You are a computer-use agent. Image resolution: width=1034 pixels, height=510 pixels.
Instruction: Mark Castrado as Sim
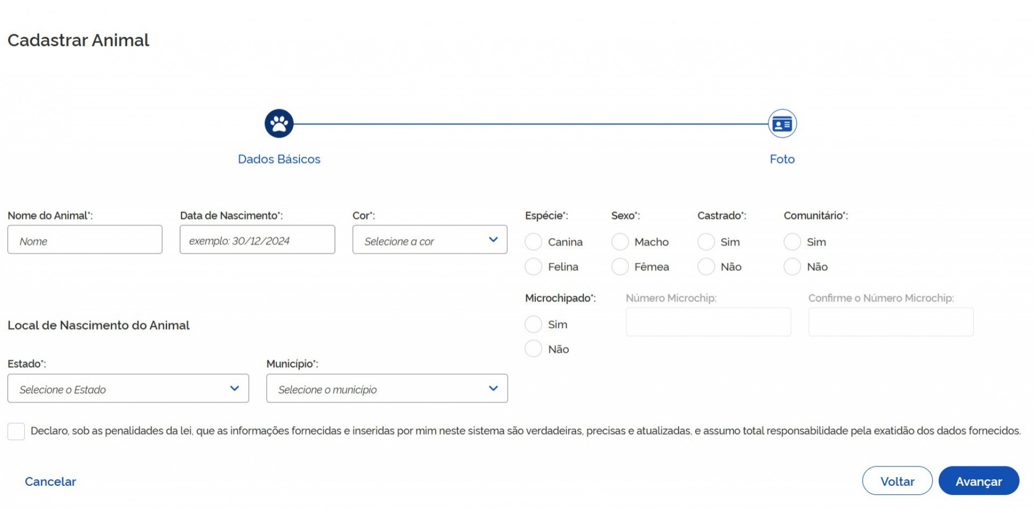(x=706, y=242)
